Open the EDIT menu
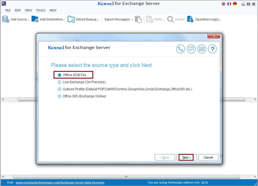This screenshot has width=258, height=186. (x=18, y=10)
